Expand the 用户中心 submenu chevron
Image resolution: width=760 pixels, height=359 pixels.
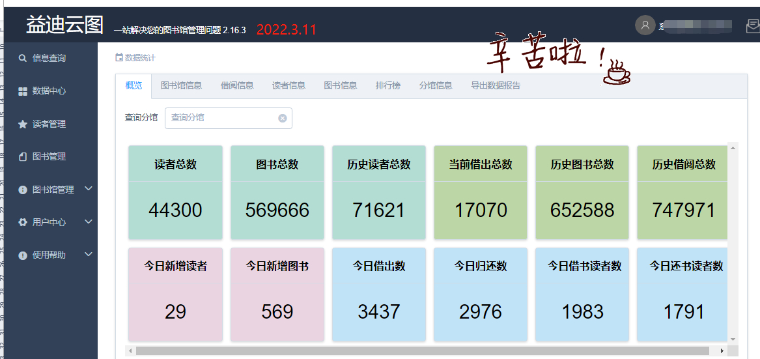pyautogui.click(x=89, y=222)
